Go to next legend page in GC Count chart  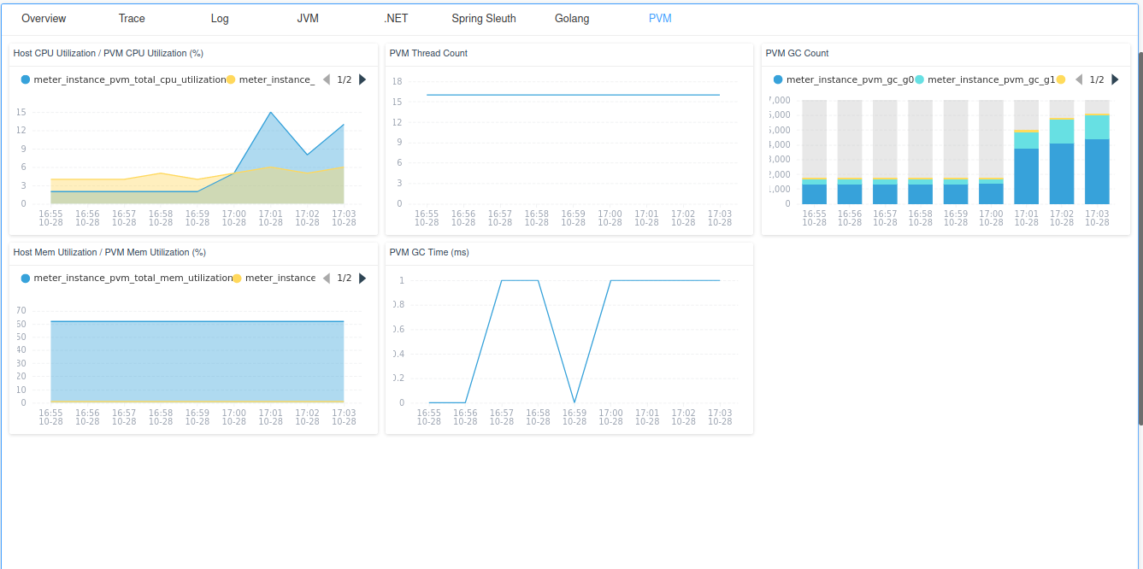(1115, 79)
